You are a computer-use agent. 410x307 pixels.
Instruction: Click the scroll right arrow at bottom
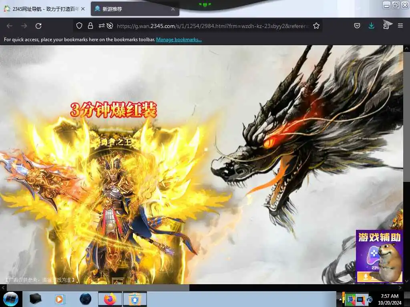coord(400,287)
